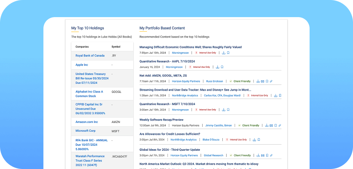The height and width of the screenshot is (169, 353).
Task: Bookmark the Streaming Download and User Data Tracker report
Action: coord(280,96)
